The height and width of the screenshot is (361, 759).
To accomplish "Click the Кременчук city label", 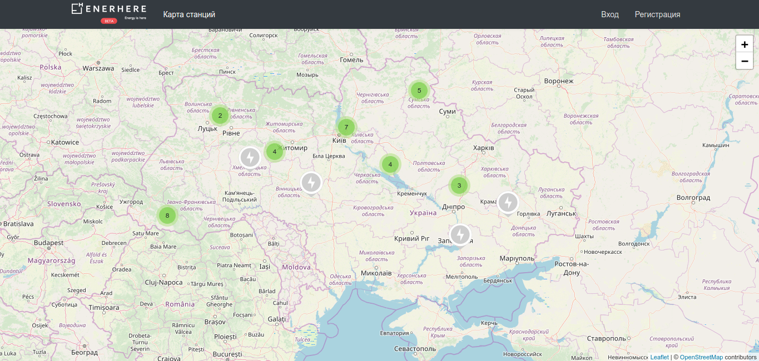I will coord(412,194).
